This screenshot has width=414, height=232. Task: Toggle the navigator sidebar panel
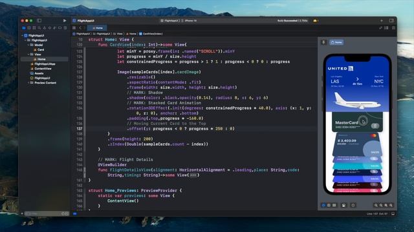(x=39, y=21)
